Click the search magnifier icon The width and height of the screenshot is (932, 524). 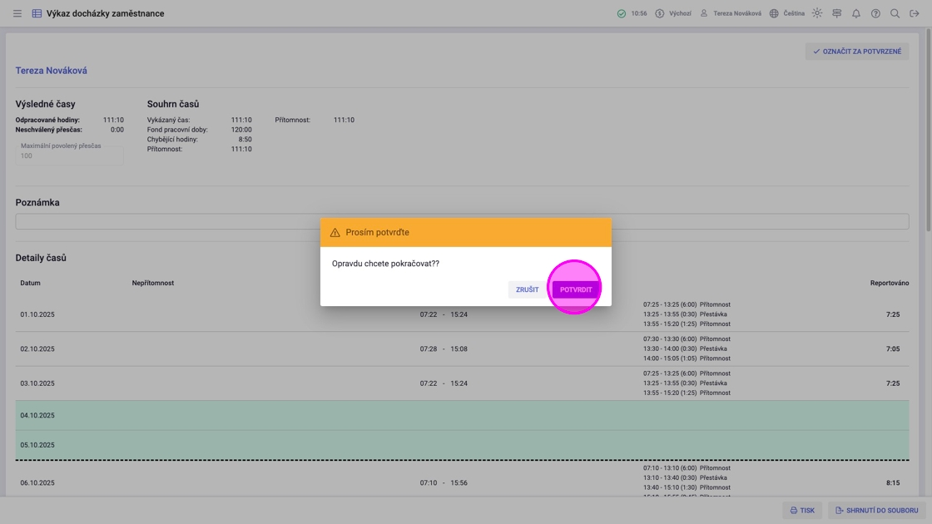coord(895,13)
